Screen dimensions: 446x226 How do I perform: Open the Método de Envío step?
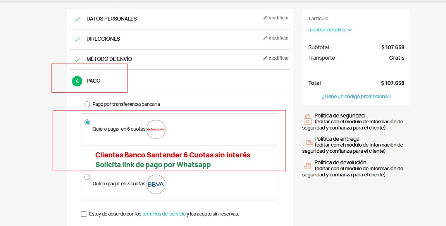tap(109, 59)
